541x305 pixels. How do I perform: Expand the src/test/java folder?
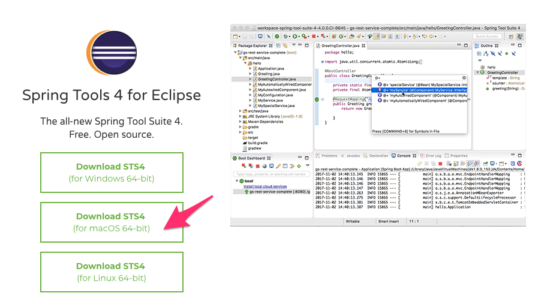(x=240, y=111)
